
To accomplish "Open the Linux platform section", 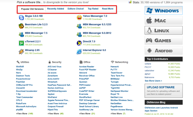I will click(164, 31).
